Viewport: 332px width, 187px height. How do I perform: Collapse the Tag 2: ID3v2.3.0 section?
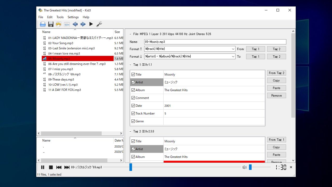coord(130,131)
